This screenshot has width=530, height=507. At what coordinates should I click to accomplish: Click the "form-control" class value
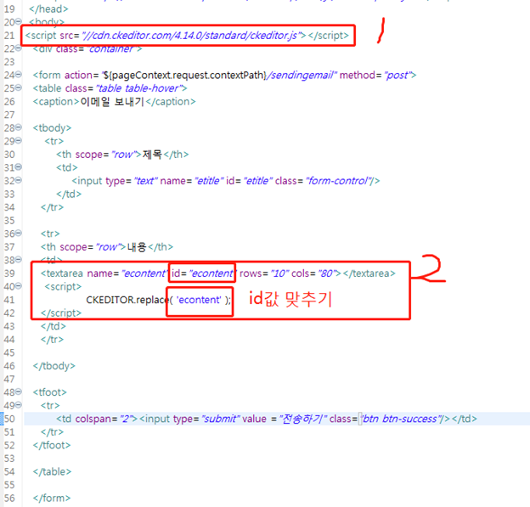[x=338, y=181]
